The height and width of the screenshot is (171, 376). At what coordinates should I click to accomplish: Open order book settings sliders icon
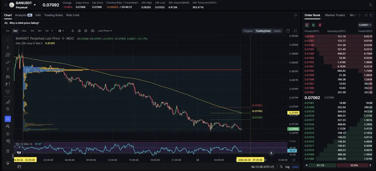(x=371, y=15)
